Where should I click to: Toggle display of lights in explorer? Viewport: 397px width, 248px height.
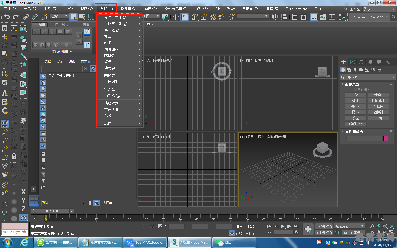[43, 89]
